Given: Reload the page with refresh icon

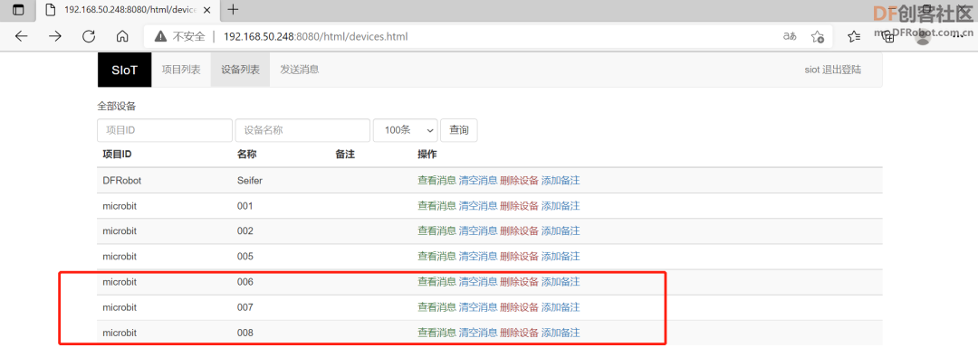Looking at the screenshot, I should coord(89,36).
